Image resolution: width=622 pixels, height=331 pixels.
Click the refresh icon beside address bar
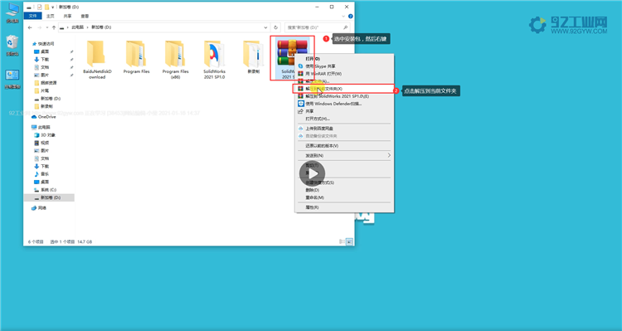click(x=275, y=27)
